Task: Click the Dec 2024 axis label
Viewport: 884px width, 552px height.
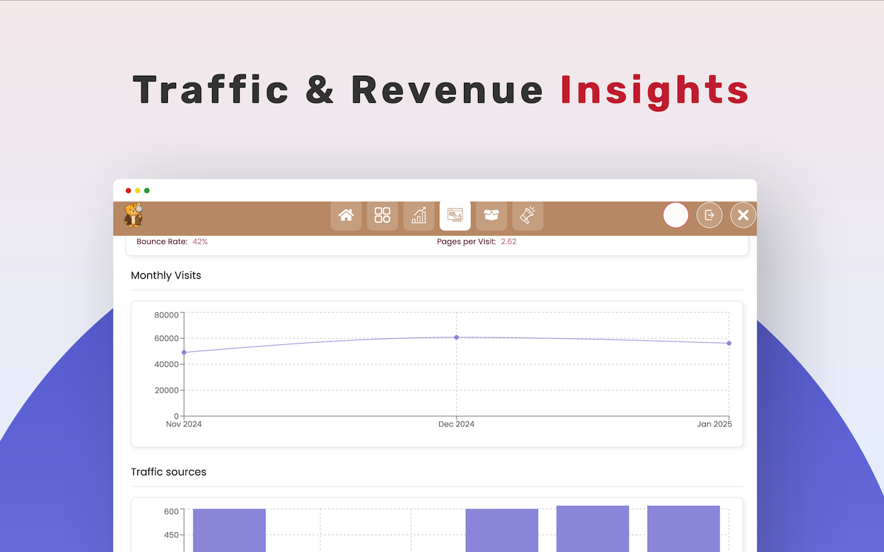Action: pyautogui.click(x=457, y=424)
